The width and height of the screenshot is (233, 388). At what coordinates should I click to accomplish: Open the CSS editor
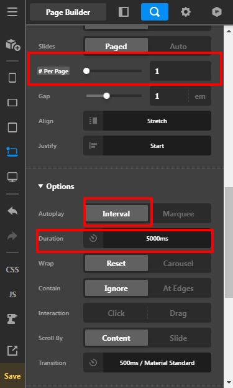[x=12, y=269]
